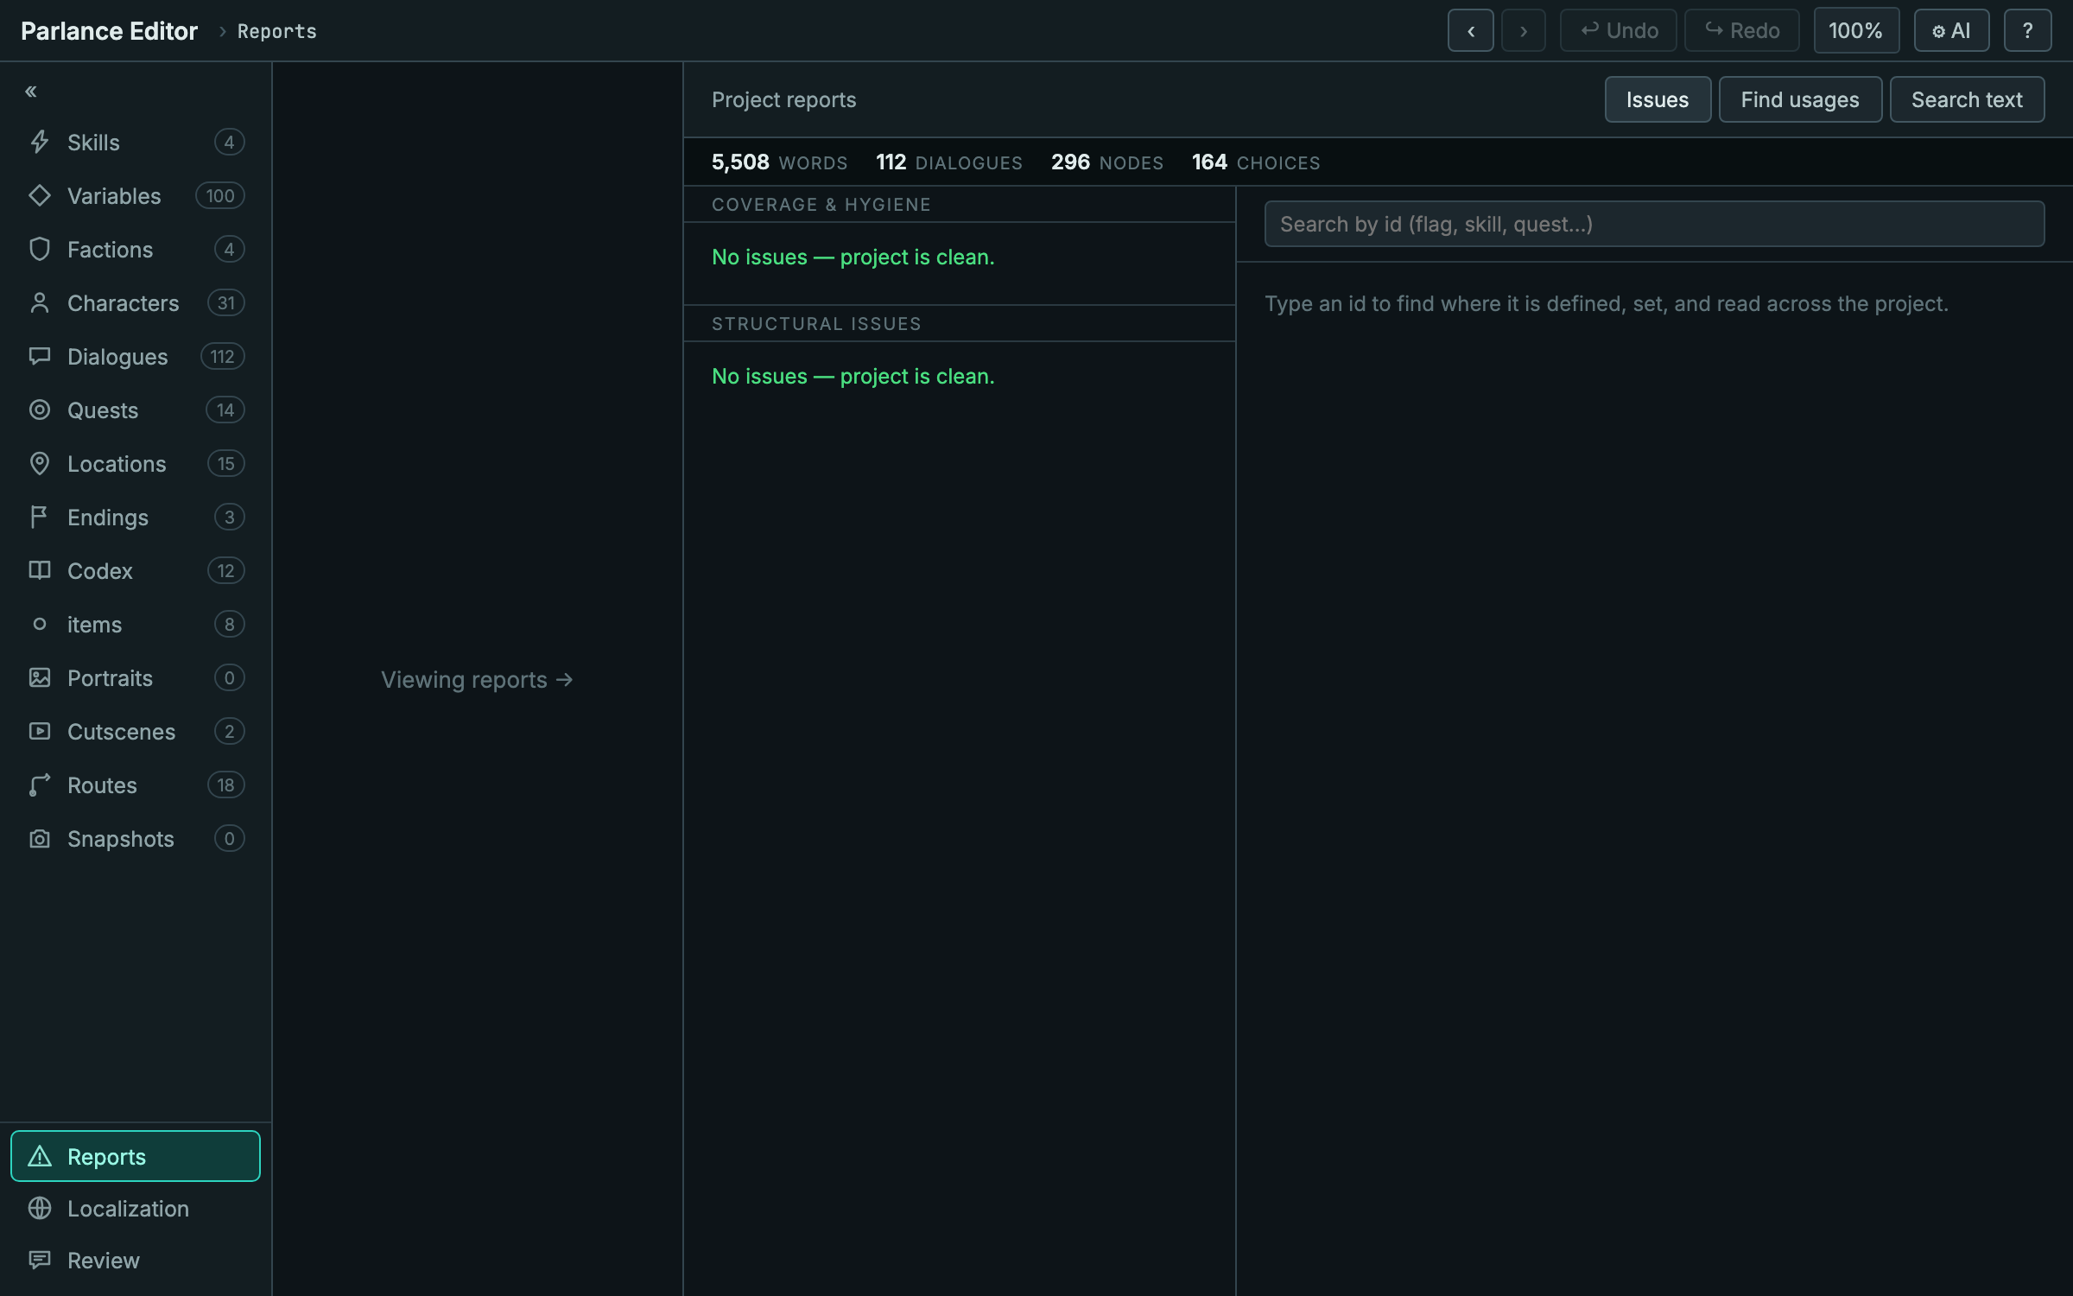
Task: Click the Variables count badge 100
Action: pos(220,195)
